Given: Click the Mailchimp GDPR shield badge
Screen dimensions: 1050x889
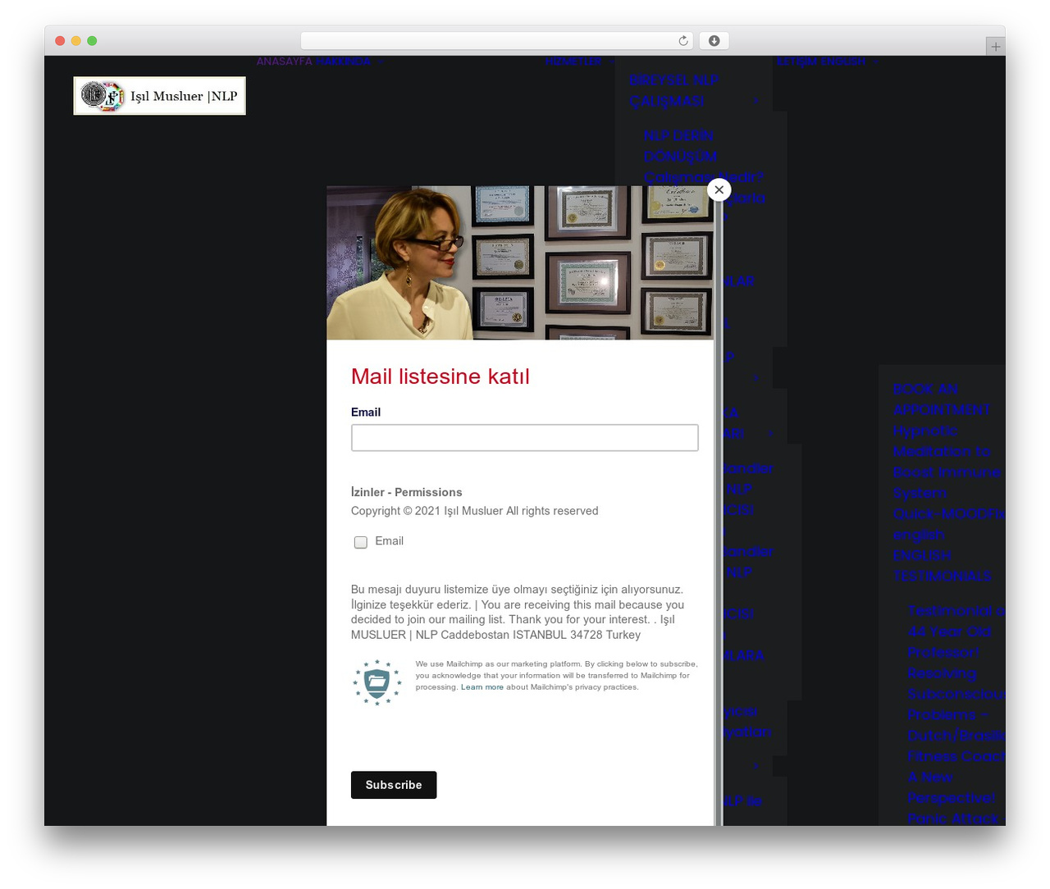Looking at the screenshot, I should 377,682.
